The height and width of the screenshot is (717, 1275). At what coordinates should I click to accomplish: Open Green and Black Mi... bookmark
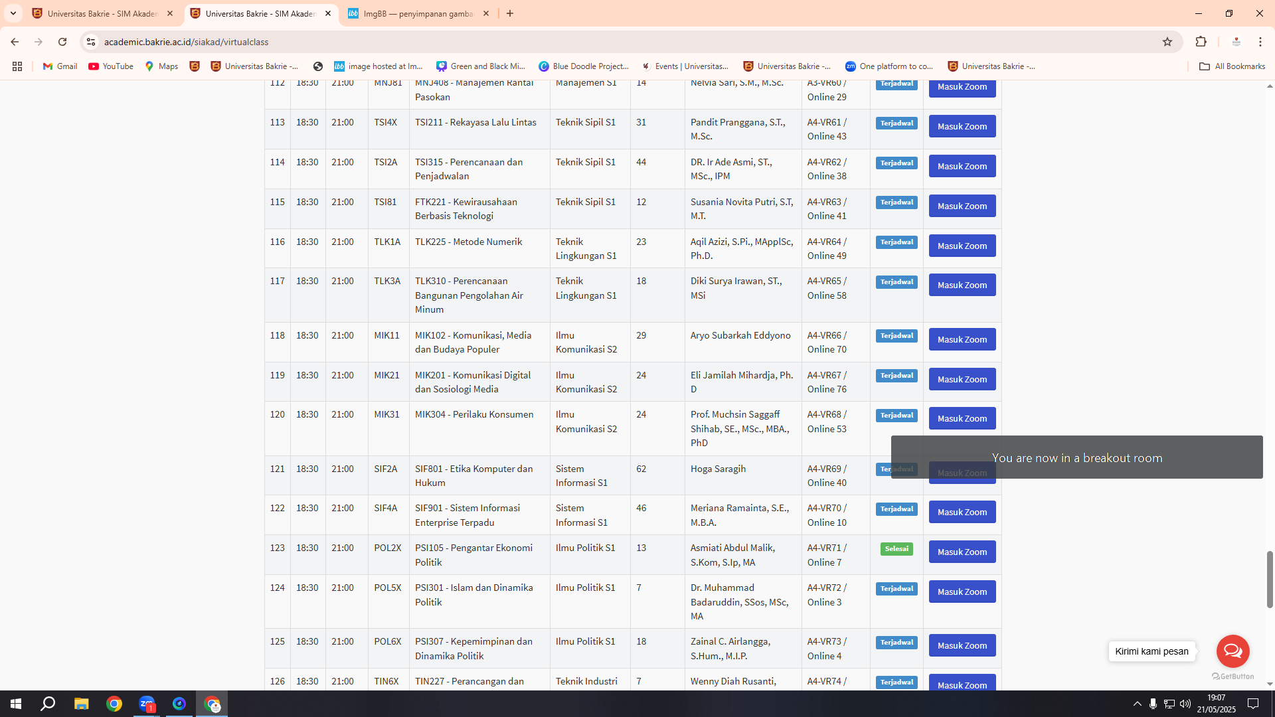481,66
